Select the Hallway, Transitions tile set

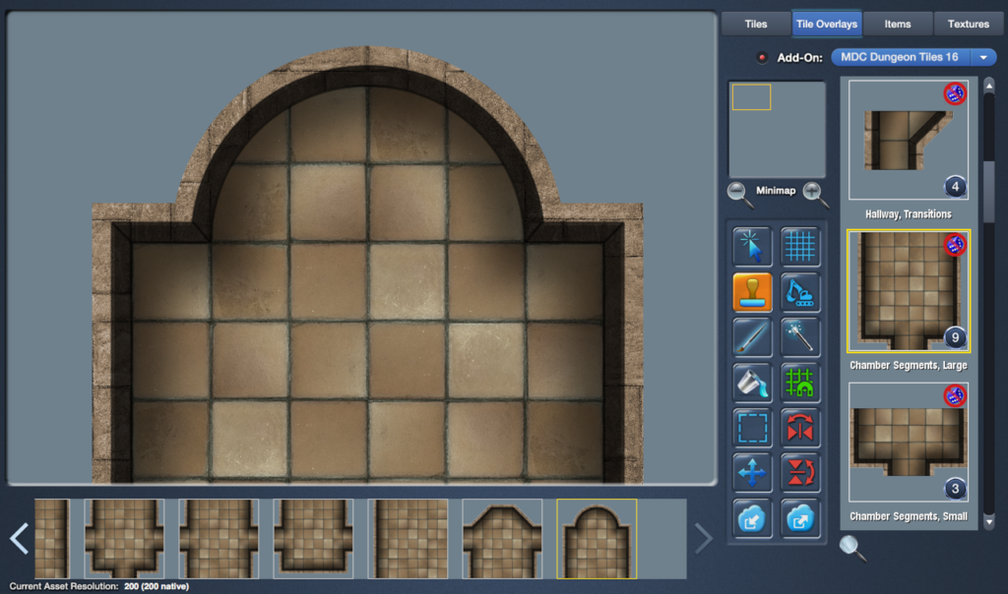(907, 138)
